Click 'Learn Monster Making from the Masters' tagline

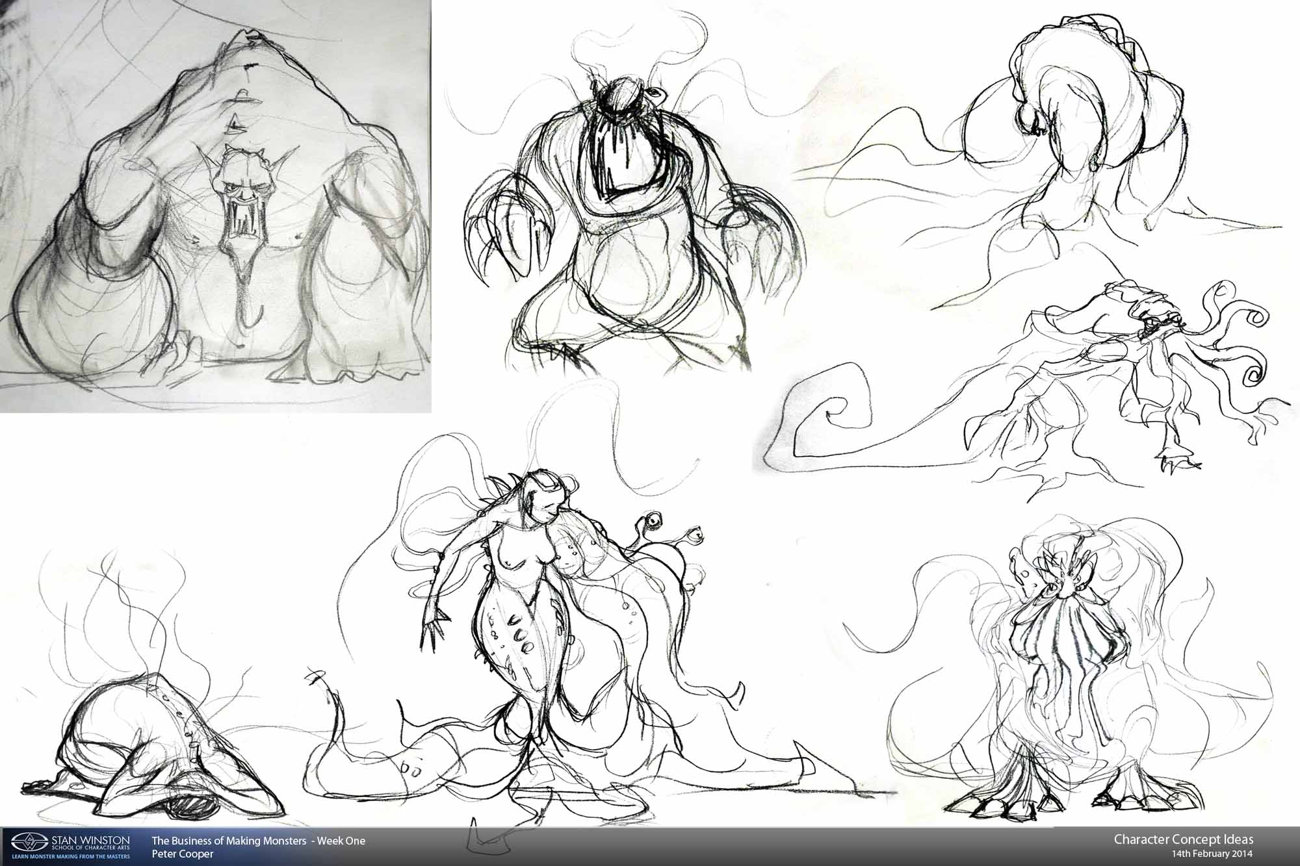(x=70, y=858)
